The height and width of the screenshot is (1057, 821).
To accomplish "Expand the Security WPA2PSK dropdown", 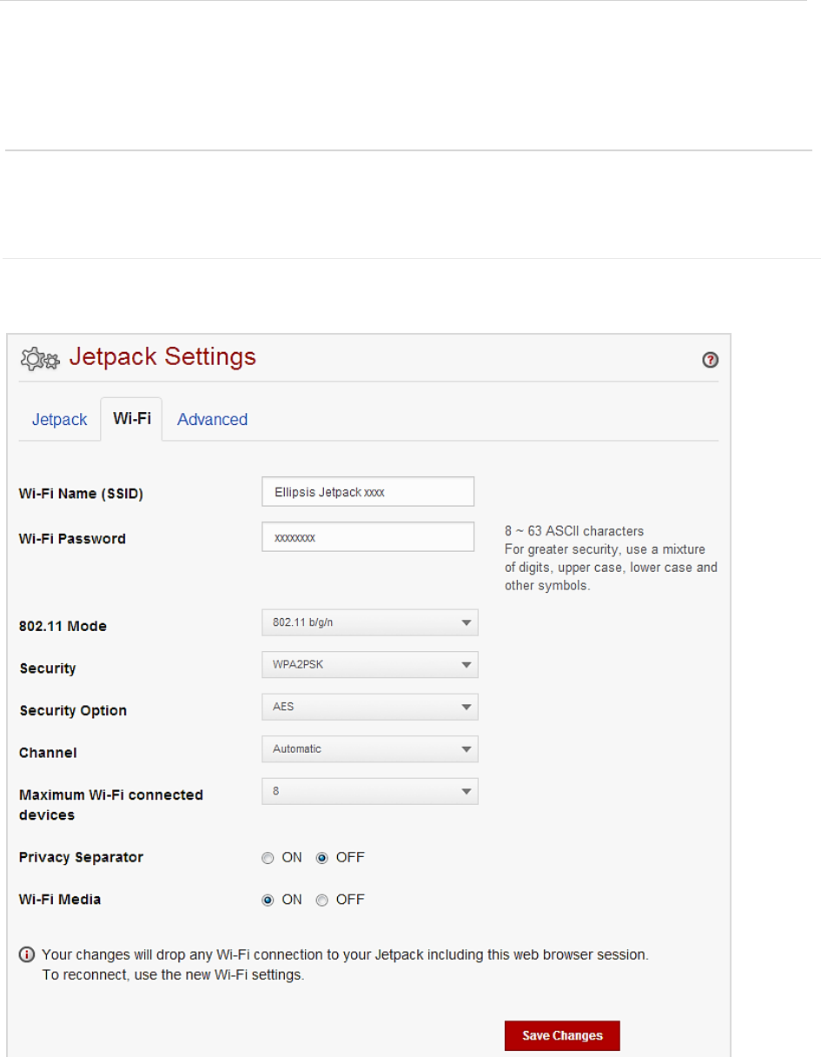I will [369, 665].
